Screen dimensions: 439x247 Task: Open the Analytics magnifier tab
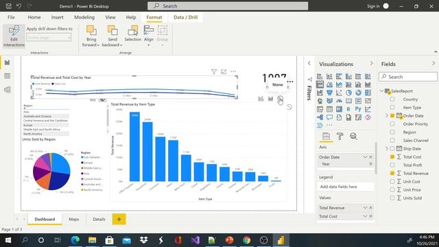[353, 137]
